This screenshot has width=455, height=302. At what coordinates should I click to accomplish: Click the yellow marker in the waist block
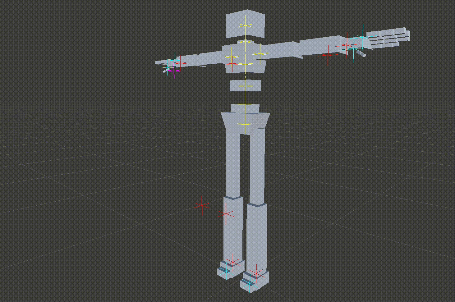[x=245, y=104]
